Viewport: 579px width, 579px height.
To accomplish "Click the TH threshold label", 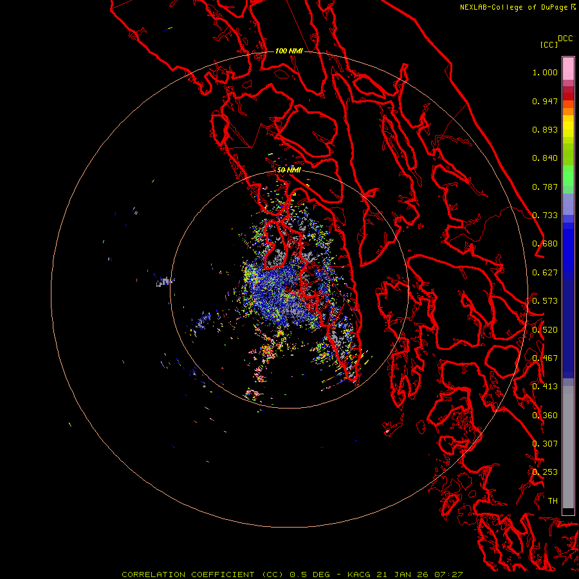I will 553,501.
